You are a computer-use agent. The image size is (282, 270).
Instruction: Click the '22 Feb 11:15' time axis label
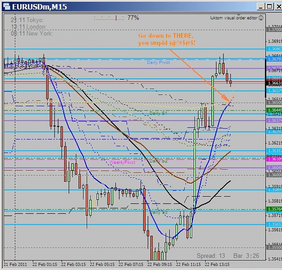coord(189,265)
